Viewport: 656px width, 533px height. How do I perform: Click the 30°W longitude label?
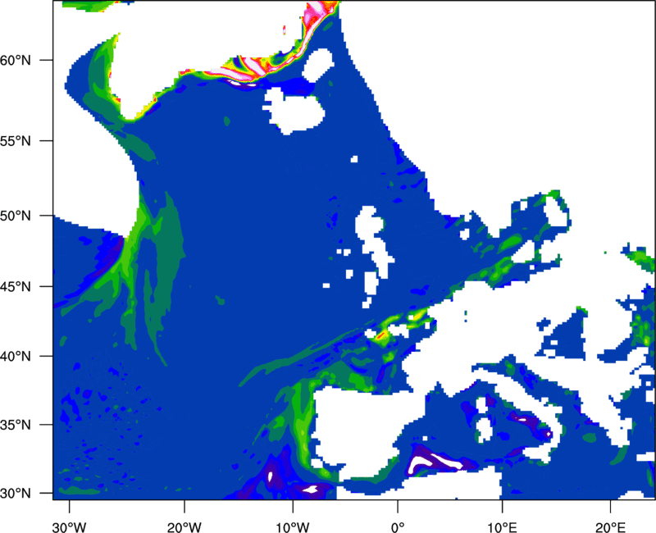[x=69, y=527]
